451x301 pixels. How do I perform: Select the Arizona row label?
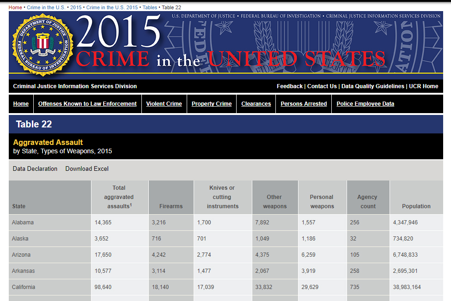(x=21, y=255)
